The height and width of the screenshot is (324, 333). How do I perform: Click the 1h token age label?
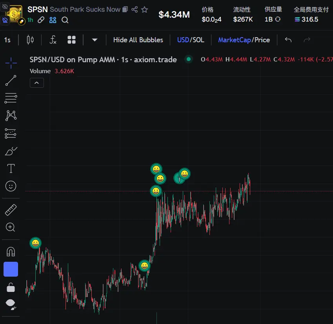pyautogui.click(x=30, y=20)
